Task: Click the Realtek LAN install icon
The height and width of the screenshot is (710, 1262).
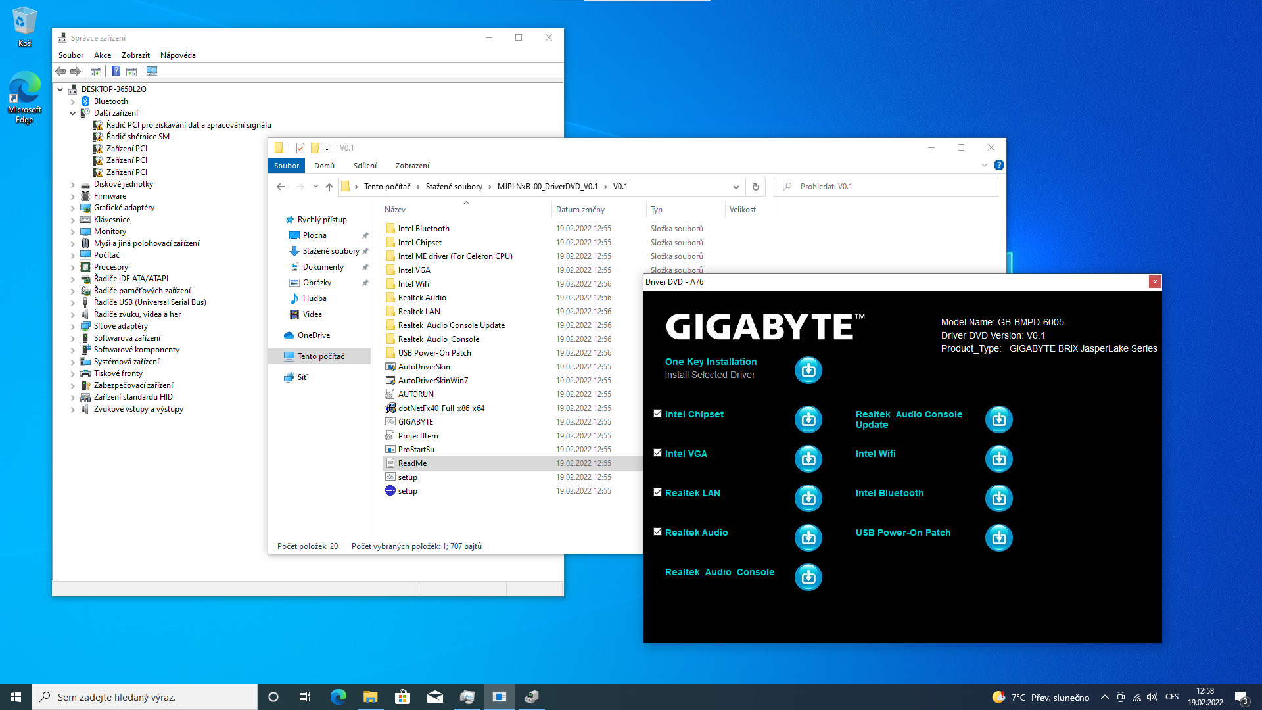Action: [x=808, y=498]
